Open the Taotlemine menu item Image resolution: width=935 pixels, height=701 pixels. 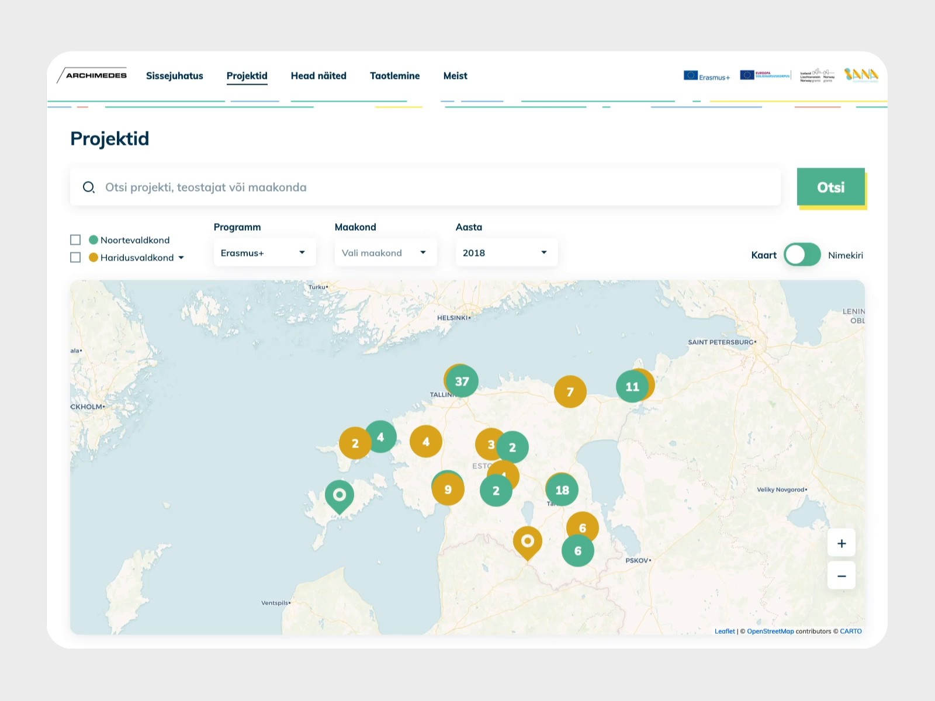(x=394, y=76)
